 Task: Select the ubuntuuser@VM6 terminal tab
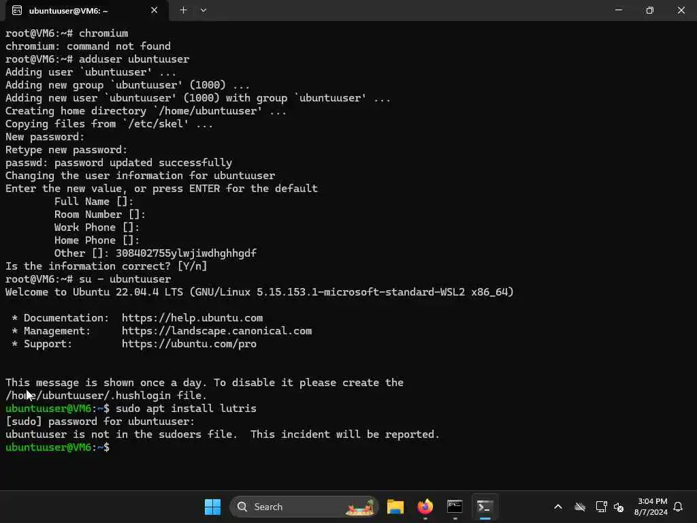(86, 10)
